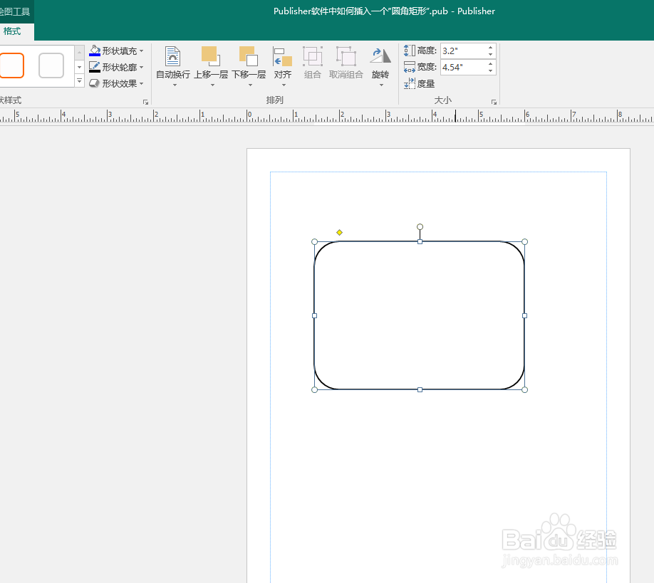The image size is (654, 583).
Task: Click Send Backward (下移一层) icon
Action: 249,57
